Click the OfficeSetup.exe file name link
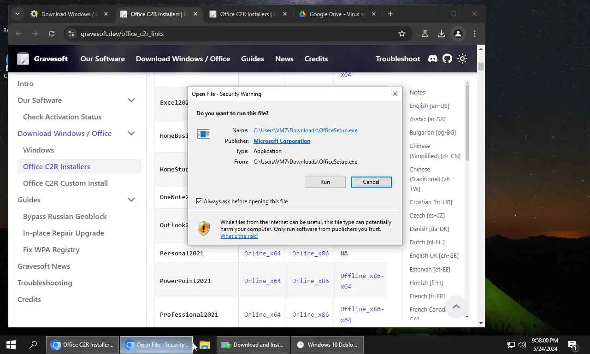Screen dimensions: 590x354 (305, 130)
